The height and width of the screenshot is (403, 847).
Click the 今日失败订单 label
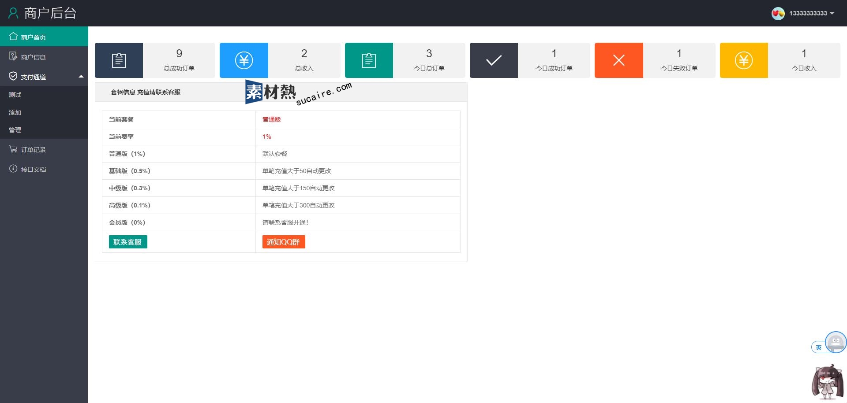(679, 68)
